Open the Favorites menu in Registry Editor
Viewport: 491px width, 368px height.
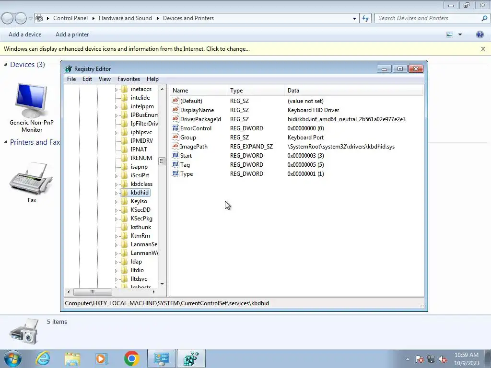[x=129, y=79]
